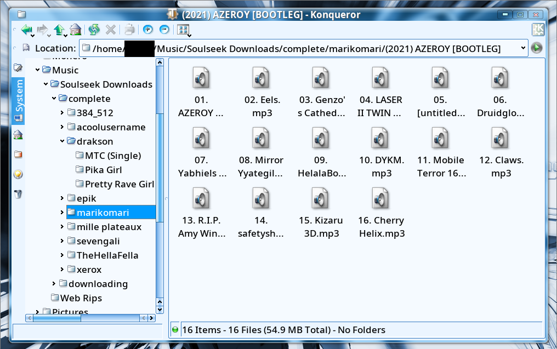Open the lightbulb sidebar tab

click(18, 174)
